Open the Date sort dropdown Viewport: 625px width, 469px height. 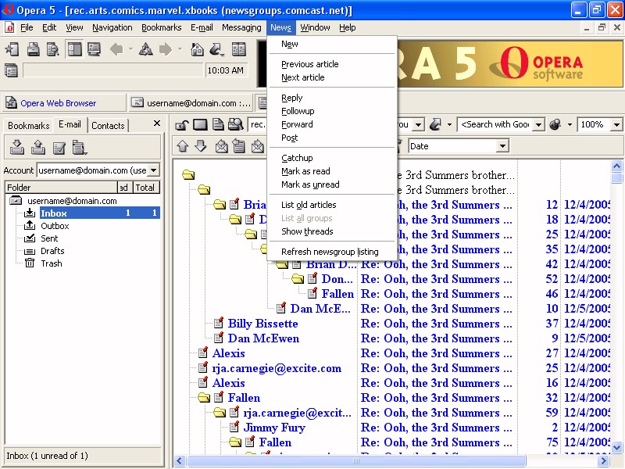502,146
